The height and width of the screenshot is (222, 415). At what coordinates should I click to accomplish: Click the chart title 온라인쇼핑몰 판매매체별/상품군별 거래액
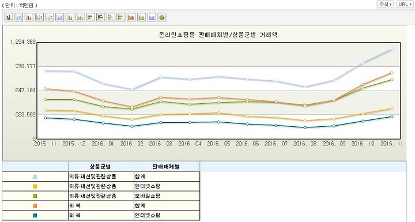(218, 35)
